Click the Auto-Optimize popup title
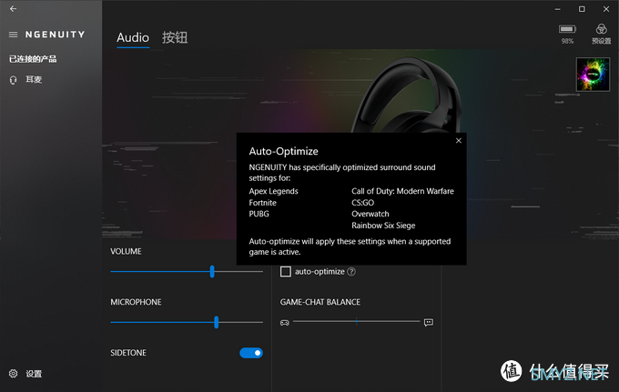The width and height of the screenshot is (619, 392). coord(283,152)
